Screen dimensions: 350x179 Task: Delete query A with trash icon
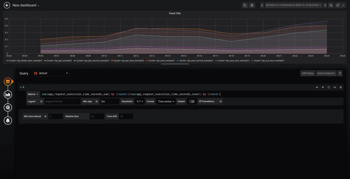pyautogui.click(x=341, y=87)
